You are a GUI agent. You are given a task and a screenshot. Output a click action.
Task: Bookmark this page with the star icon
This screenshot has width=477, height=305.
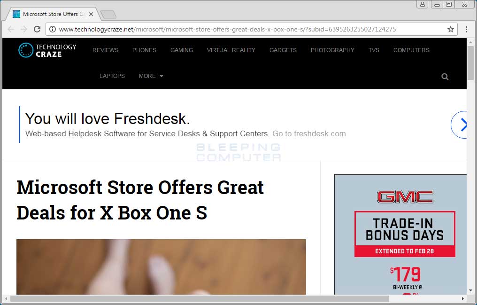[x=451, y=29]
